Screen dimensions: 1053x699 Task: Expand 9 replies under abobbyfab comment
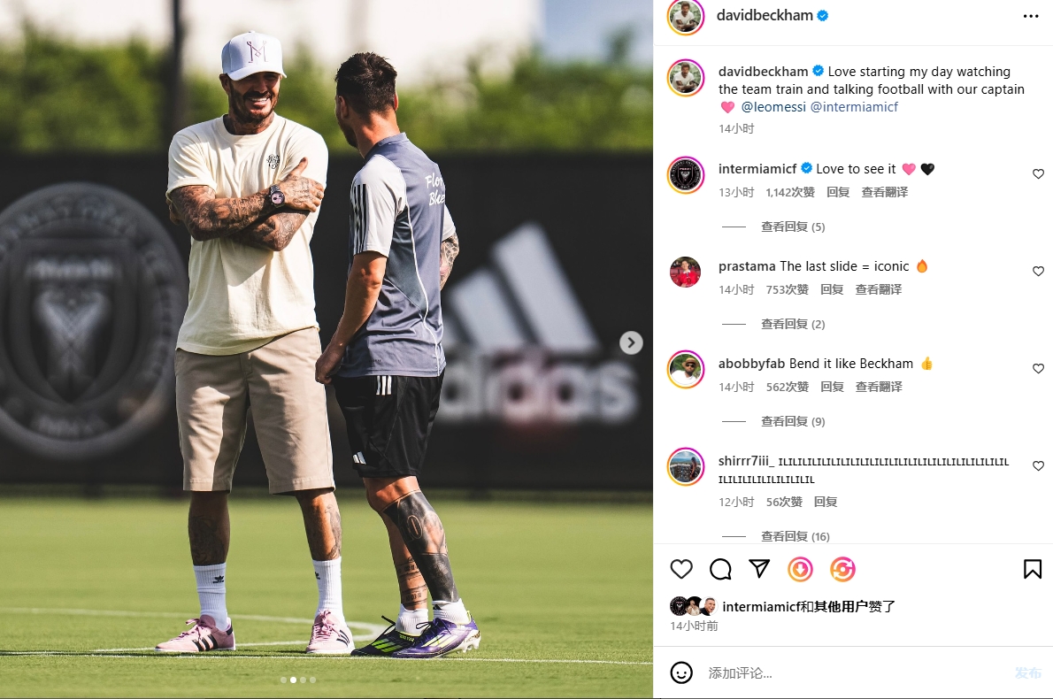click(793, 422)
